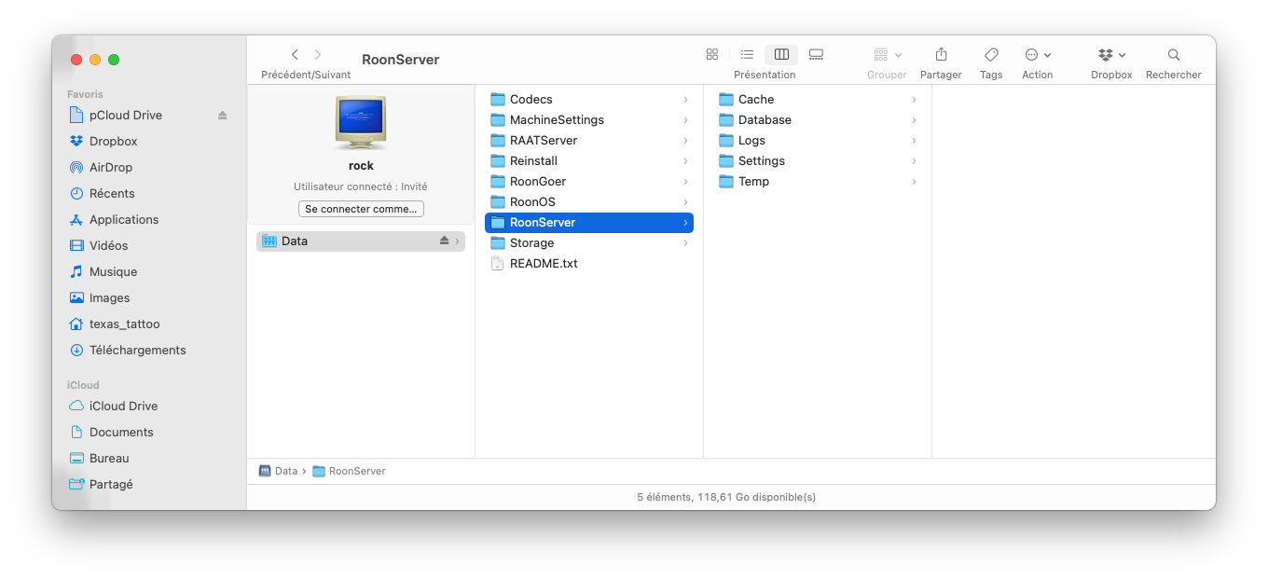Go back with the Précédent arrow

295,55
